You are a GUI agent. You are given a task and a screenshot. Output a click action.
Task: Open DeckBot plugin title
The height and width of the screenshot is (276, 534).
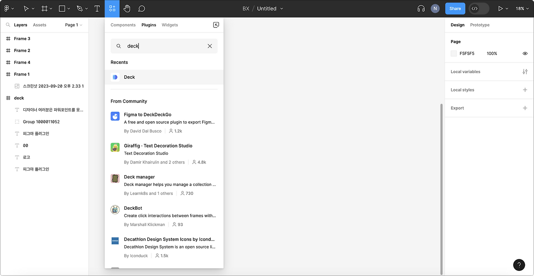(133, 208)
